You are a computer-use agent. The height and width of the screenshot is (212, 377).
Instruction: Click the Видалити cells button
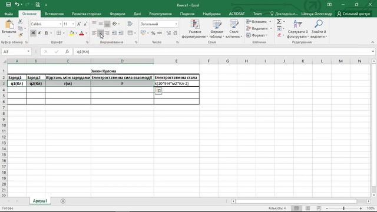[x=257, y=28]
